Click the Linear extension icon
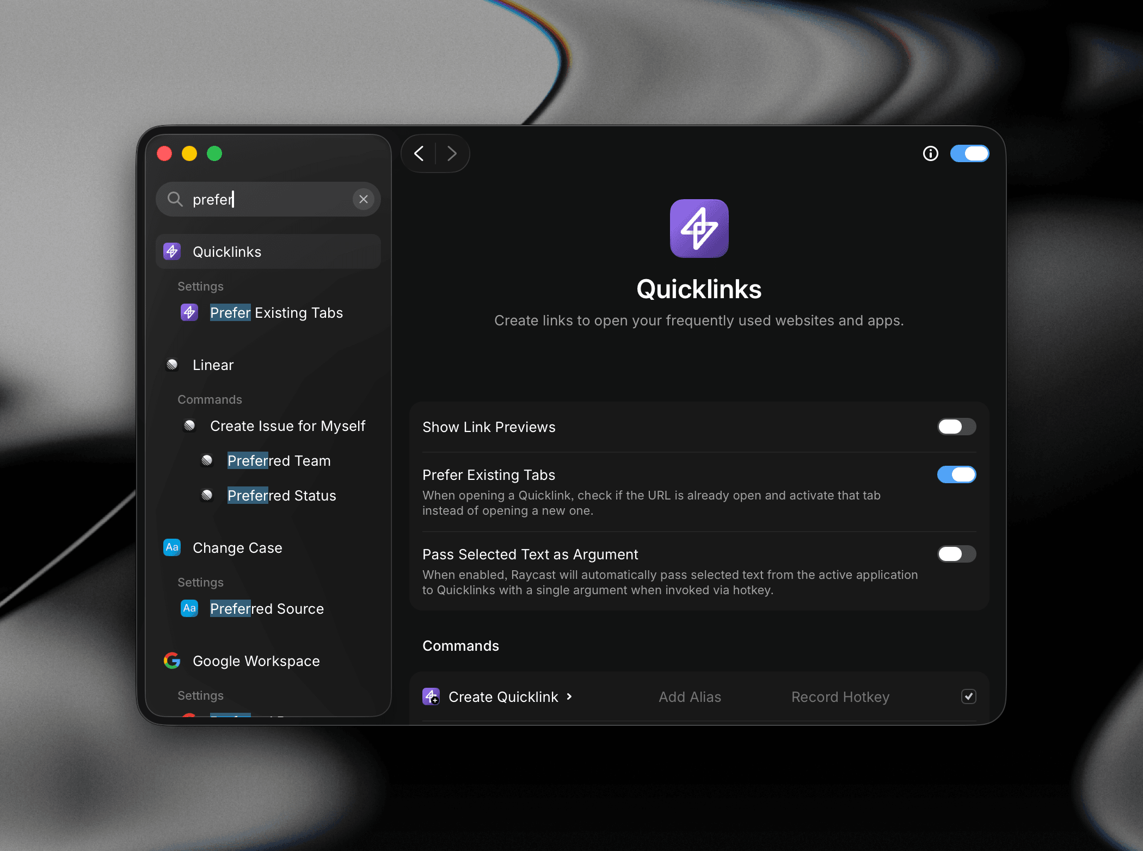The image size is (1143, 851). click(172, 365)
